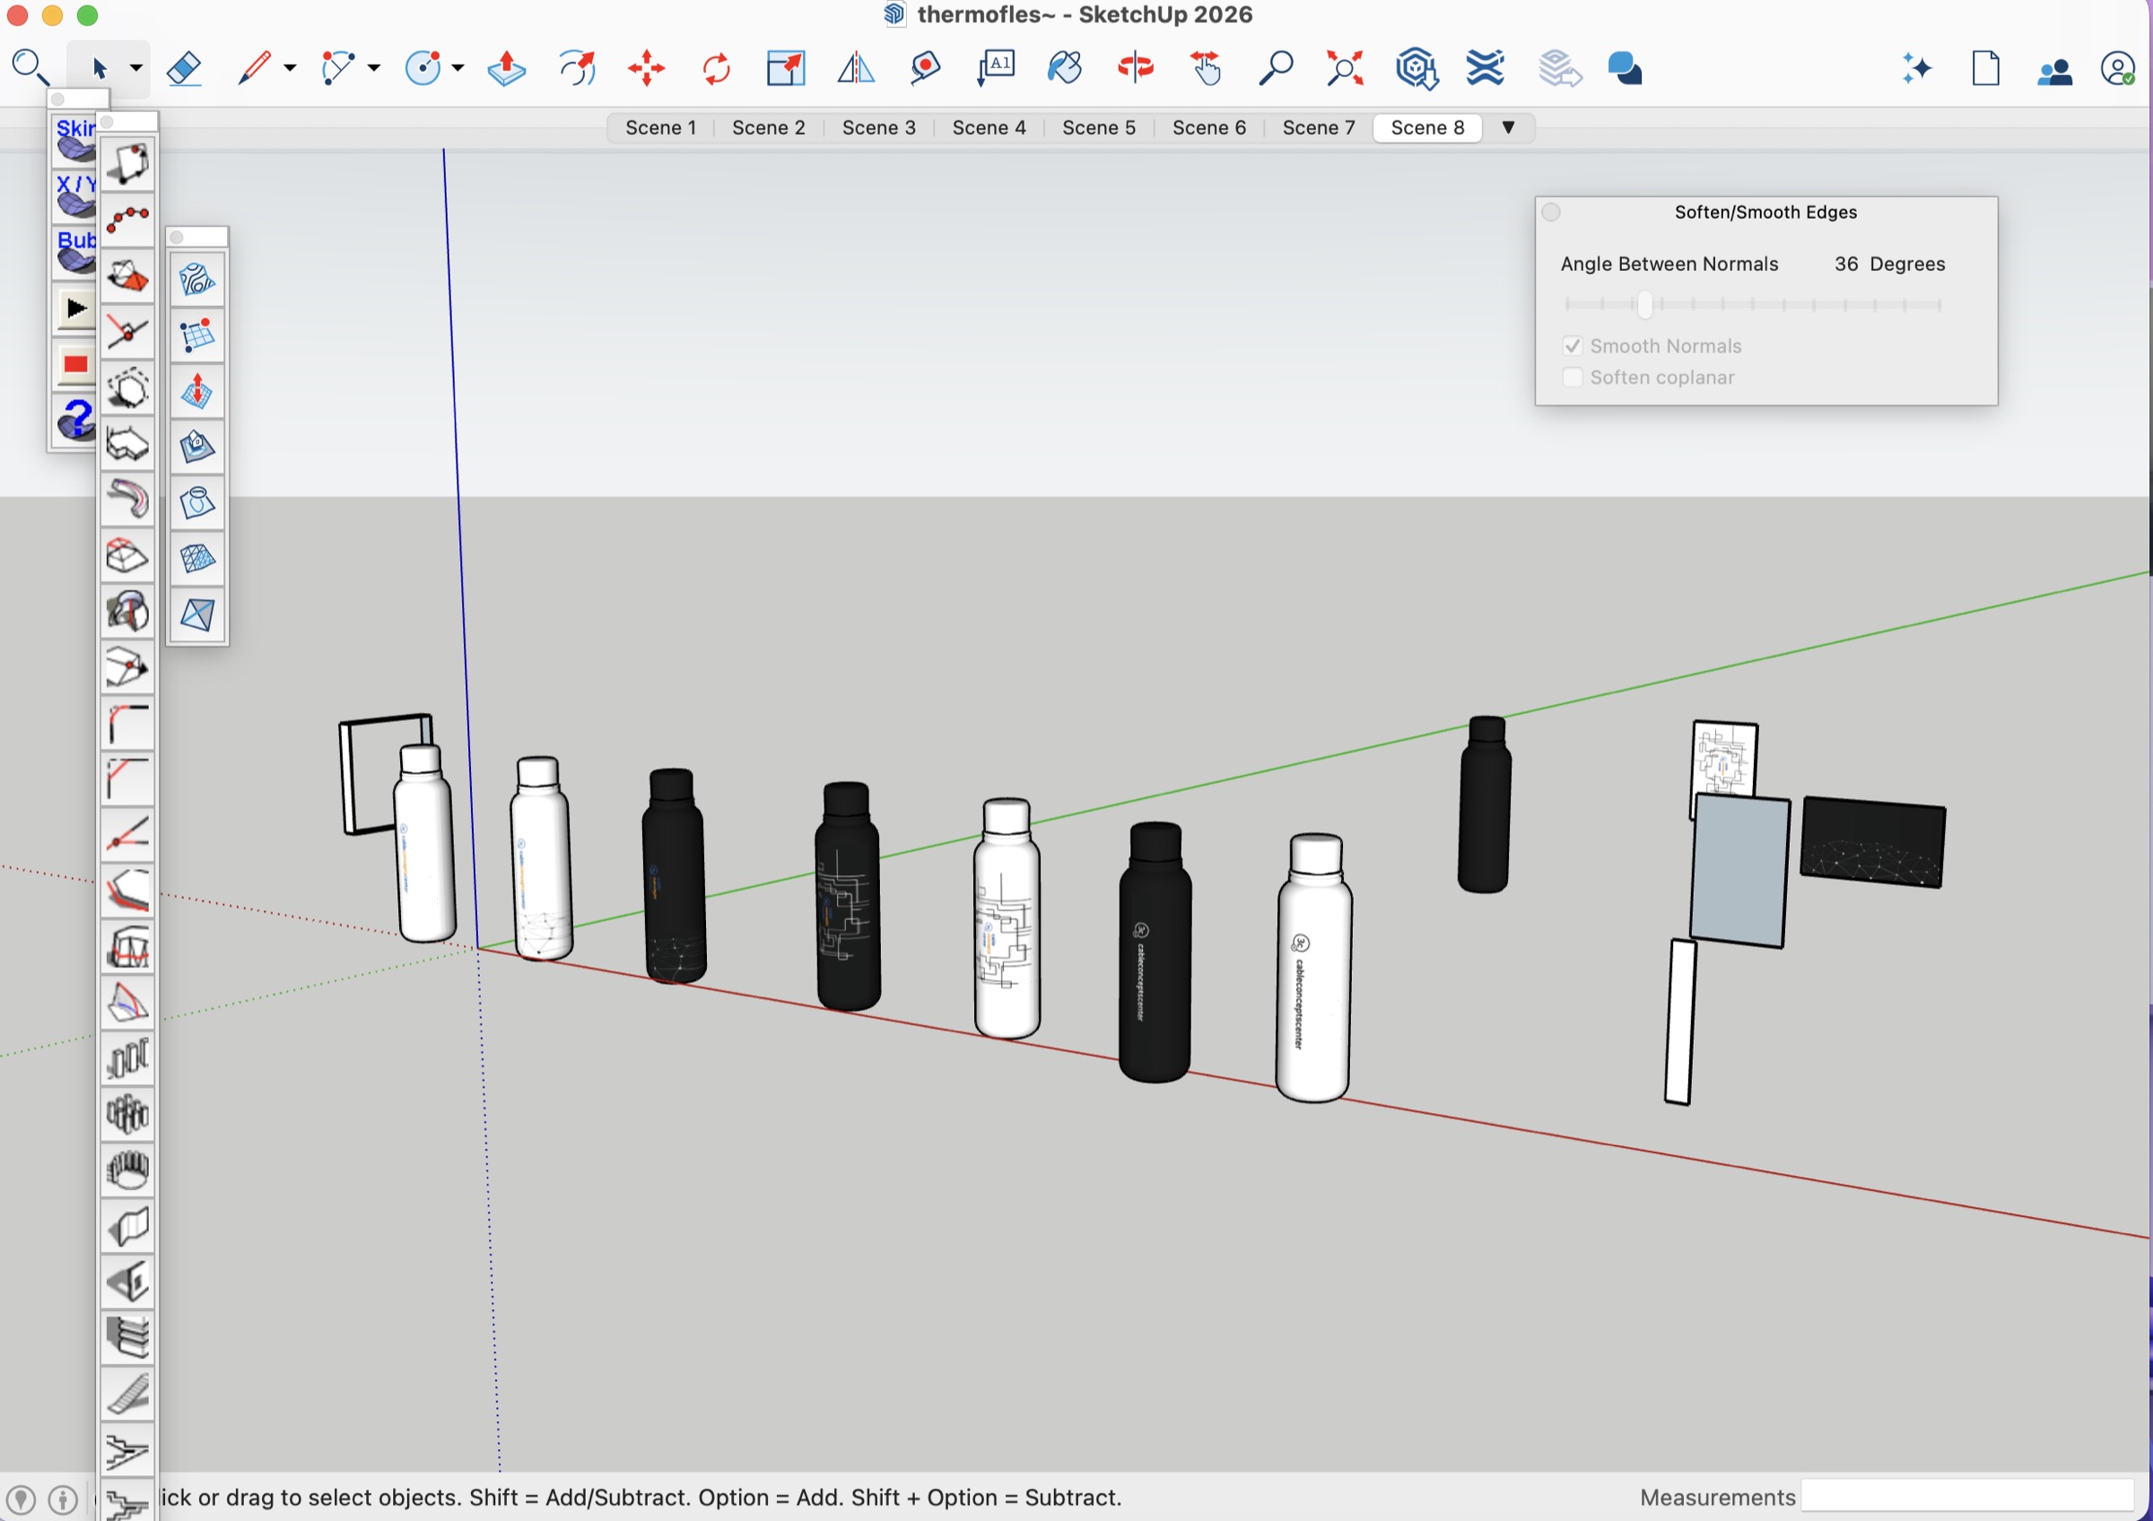2153x1521 pixels.
Task: Click the blue question mark help icon
Action: (x=76, y=419)
